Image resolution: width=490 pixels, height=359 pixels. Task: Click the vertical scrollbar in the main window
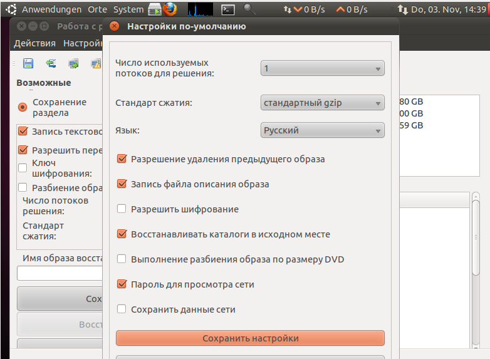(476, 237)
